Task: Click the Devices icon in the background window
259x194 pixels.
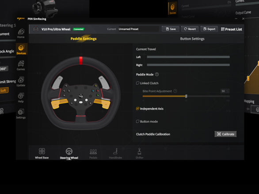Action: (x=172, y=8)
